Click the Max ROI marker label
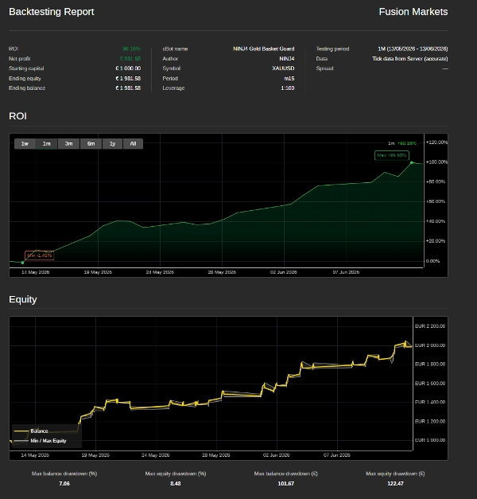 click(392, 155)
